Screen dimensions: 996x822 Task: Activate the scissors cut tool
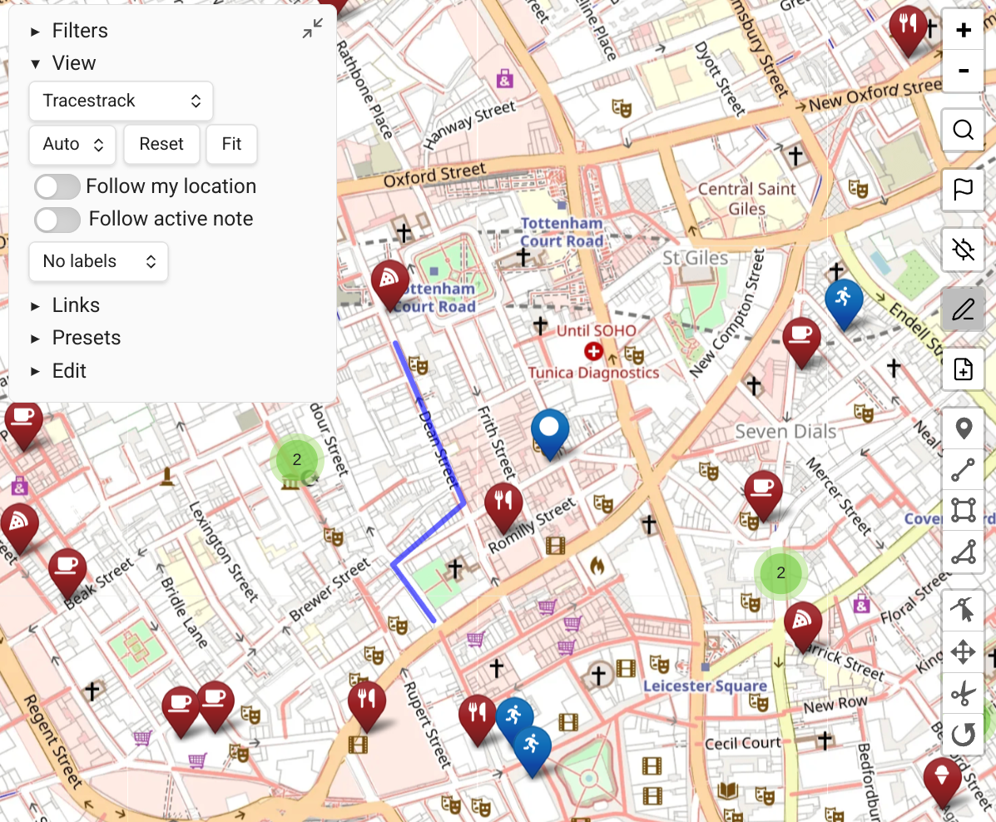click(x=963, y=693)
